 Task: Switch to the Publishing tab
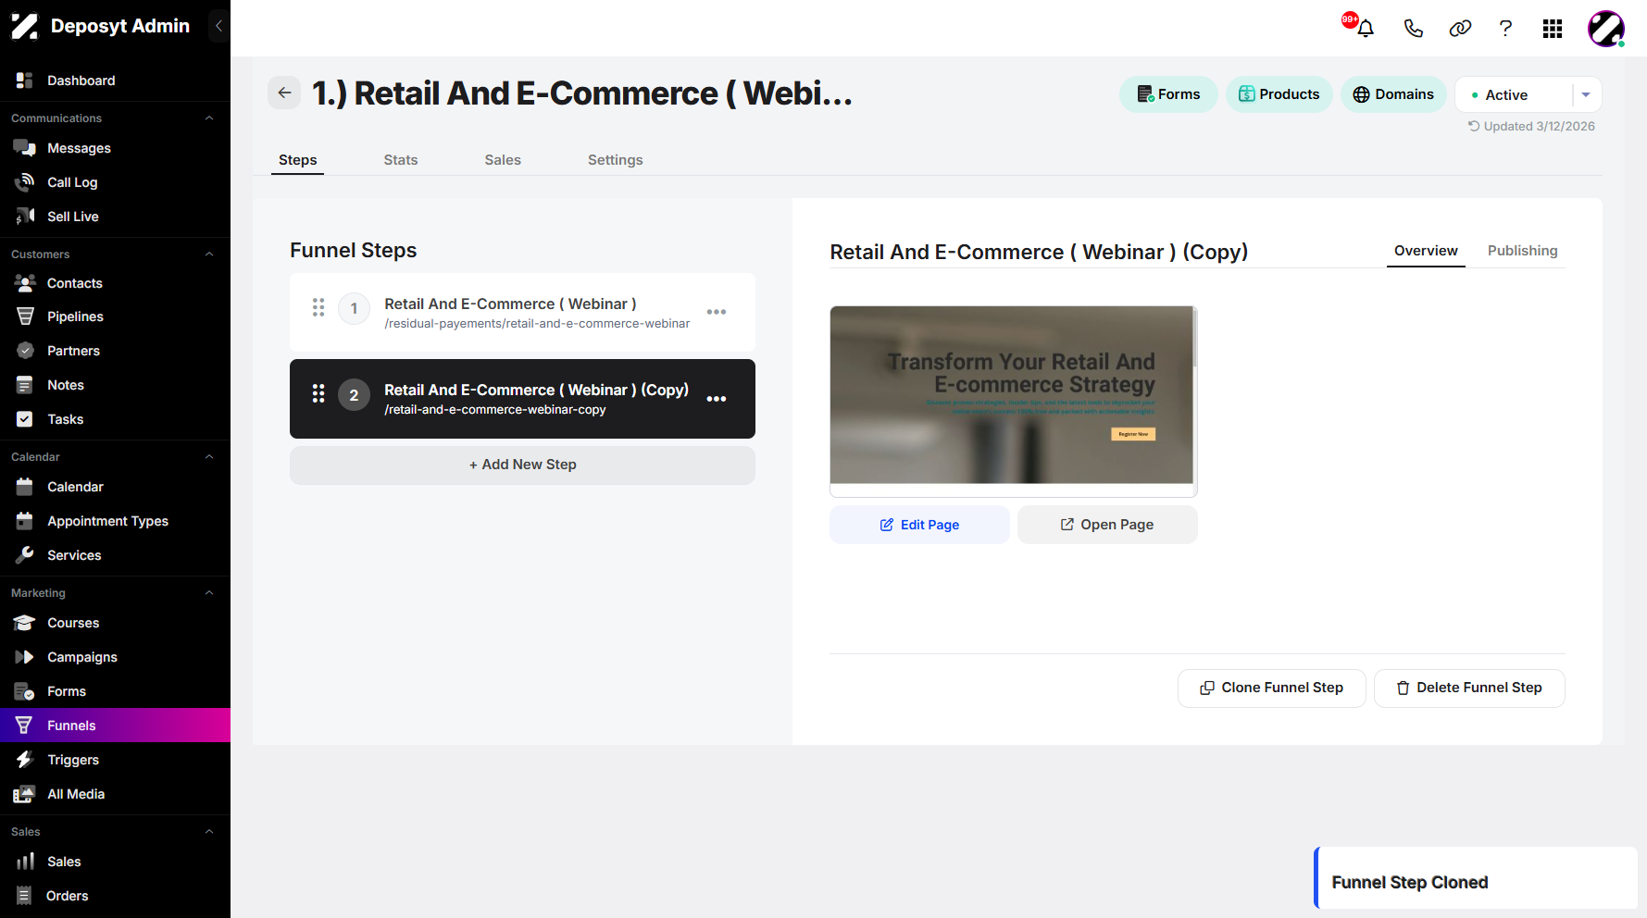(1523, 251)
